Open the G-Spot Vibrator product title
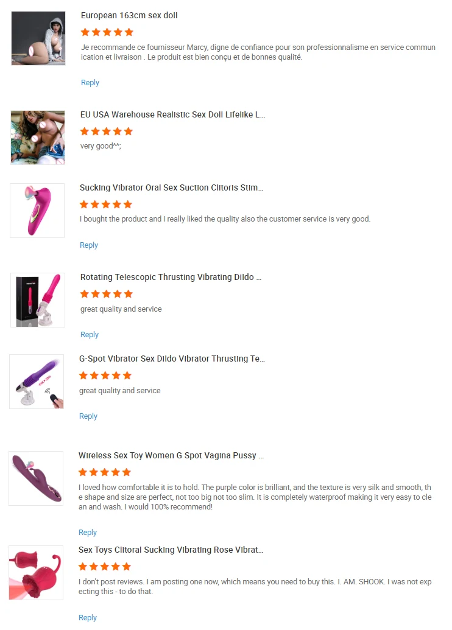Image resolution: width=452 pixels, height=630 pixels. click(x=172, y=359)
